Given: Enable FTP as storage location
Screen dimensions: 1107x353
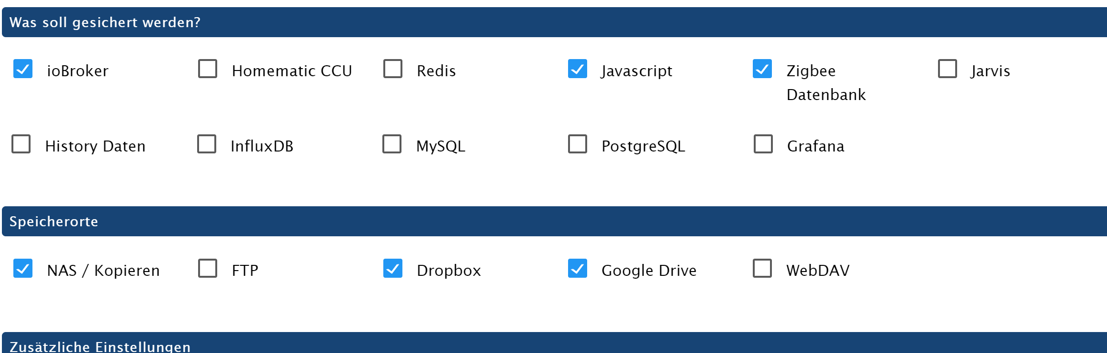Looking at the screenshot, I should [x=208, y=268].
